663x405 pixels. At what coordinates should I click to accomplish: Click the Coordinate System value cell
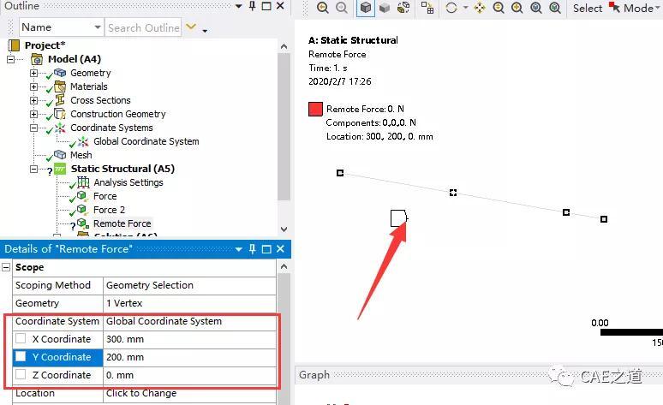click(x=189, y=321)
